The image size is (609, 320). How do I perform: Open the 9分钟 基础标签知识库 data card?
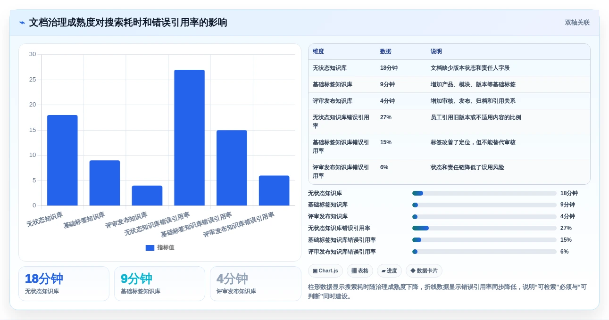[159, 284]
